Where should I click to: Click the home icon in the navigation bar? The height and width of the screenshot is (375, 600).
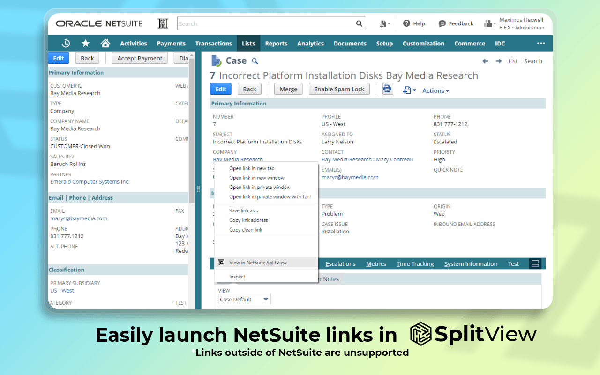105,43
